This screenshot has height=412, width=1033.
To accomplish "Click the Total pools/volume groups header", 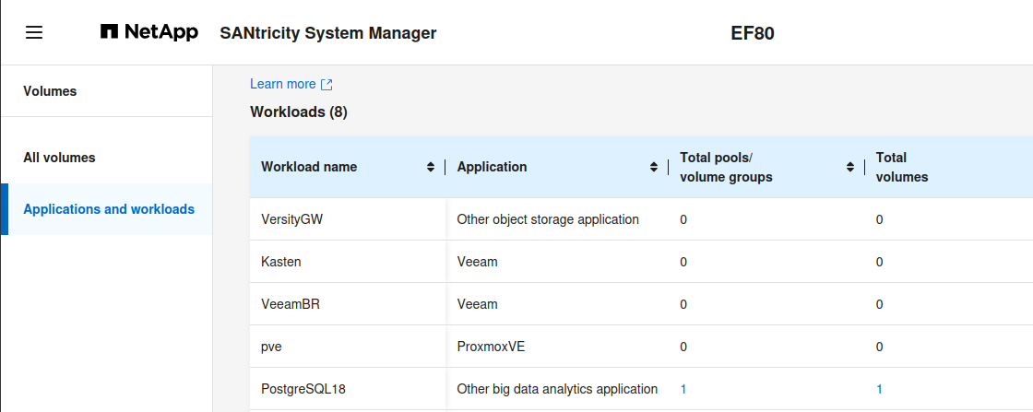I will 726,167.
